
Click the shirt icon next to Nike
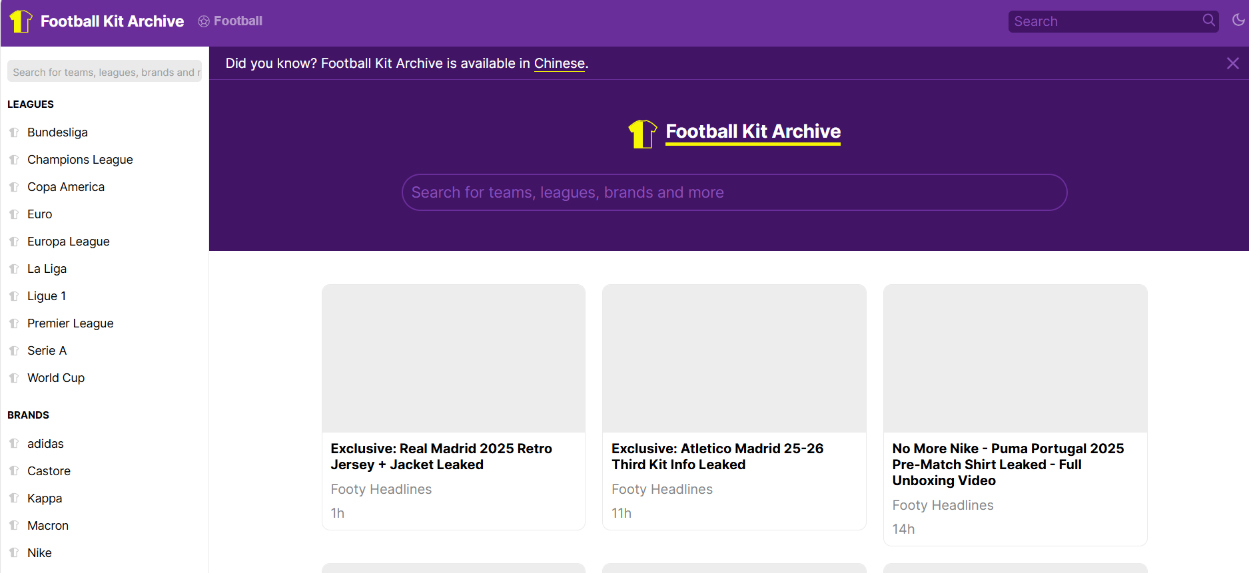[14, 552]
